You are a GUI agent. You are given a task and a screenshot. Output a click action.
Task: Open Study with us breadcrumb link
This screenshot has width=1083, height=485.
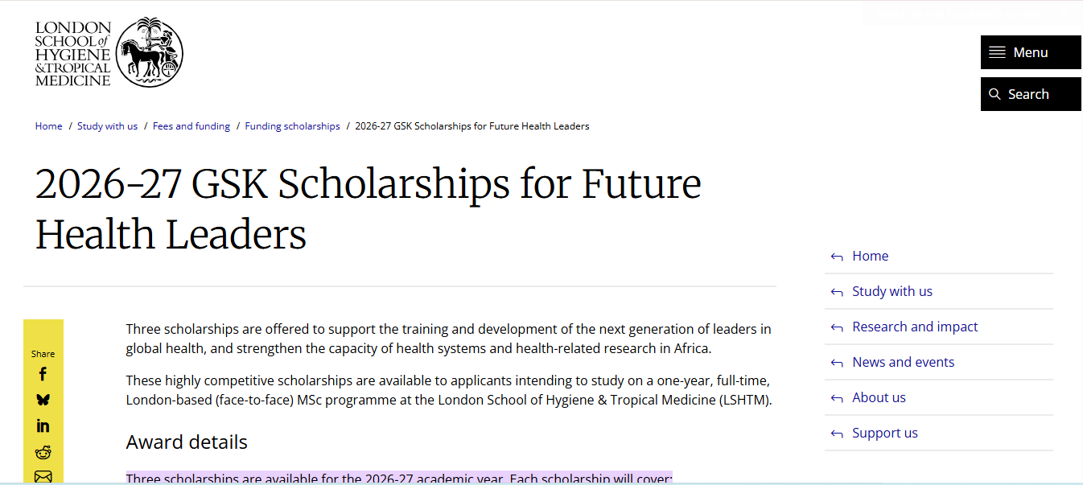click(x=107, y=125)
